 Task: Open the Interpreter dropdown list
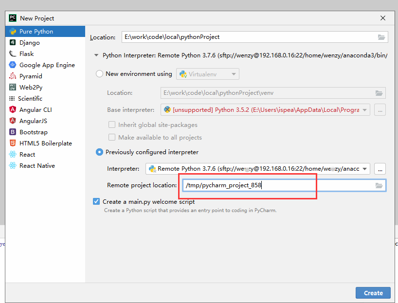tap(258, 169)
